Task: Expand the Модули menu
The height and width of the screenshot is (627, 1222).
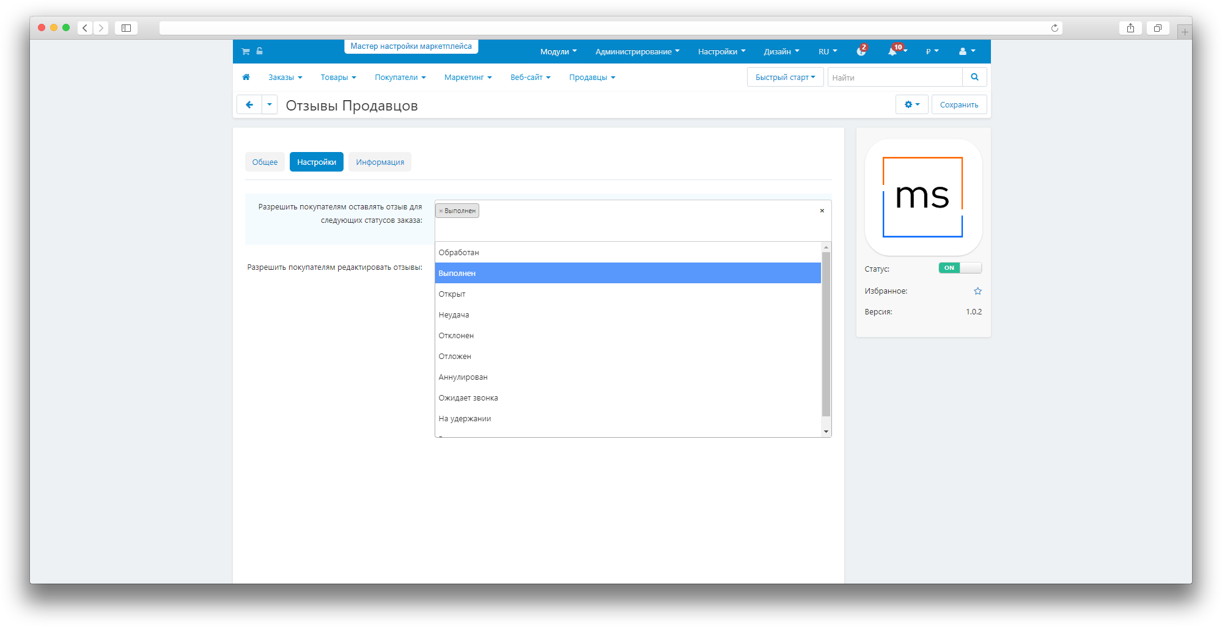Action: [558, 51]
